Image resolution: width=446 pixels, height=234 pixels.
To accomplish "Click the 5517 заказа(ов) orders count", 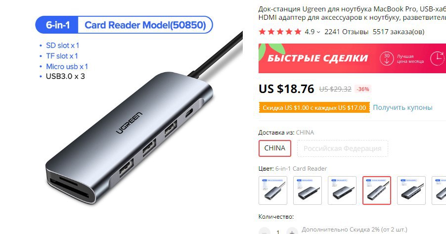I will [x=399, y=32].
